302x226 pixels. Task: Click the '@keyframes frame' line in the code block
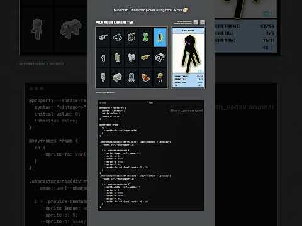[110, 125]
